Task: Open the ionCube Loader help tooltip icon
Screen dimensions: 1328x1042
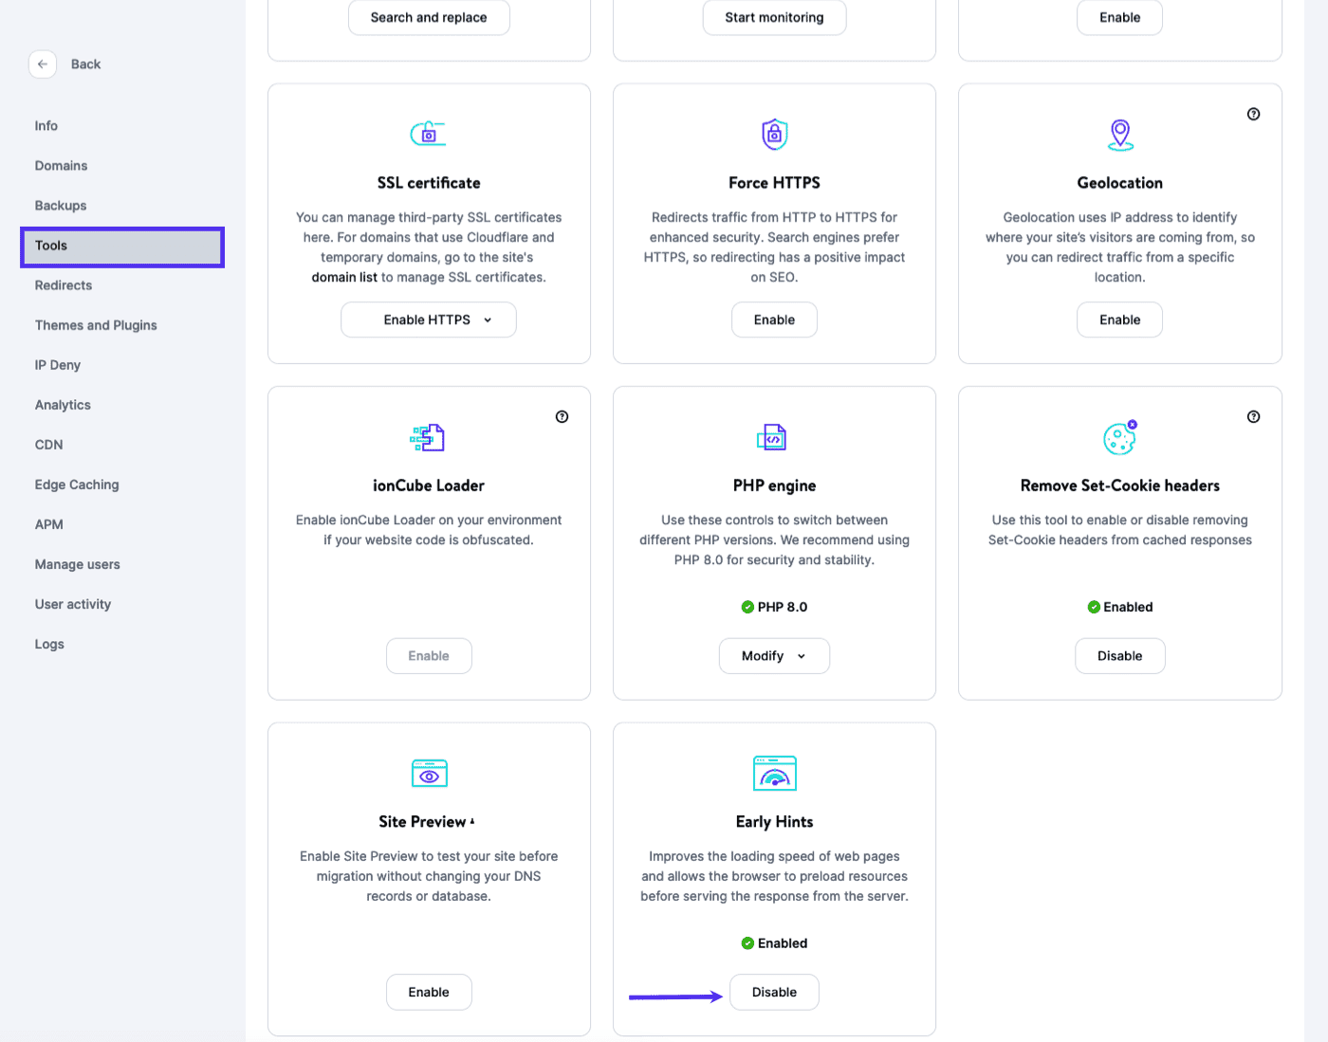Action: [562, 416]
